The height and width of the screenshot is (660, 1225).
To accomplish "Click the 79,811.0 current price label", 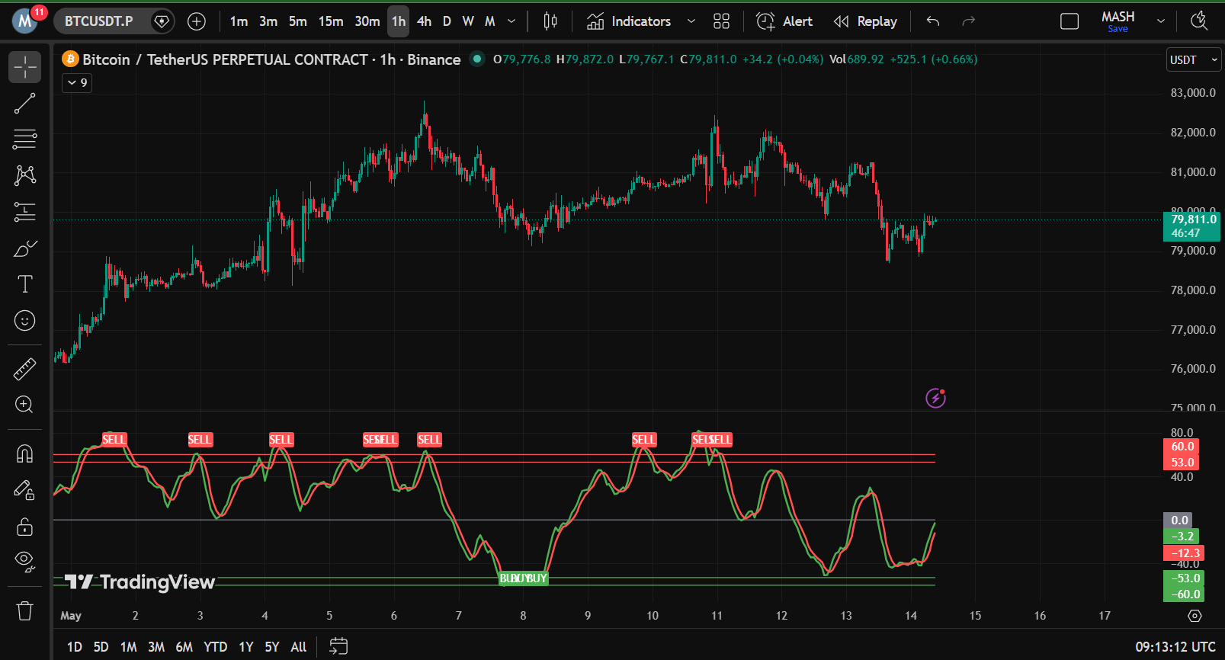I will (x=1192, y=226).
